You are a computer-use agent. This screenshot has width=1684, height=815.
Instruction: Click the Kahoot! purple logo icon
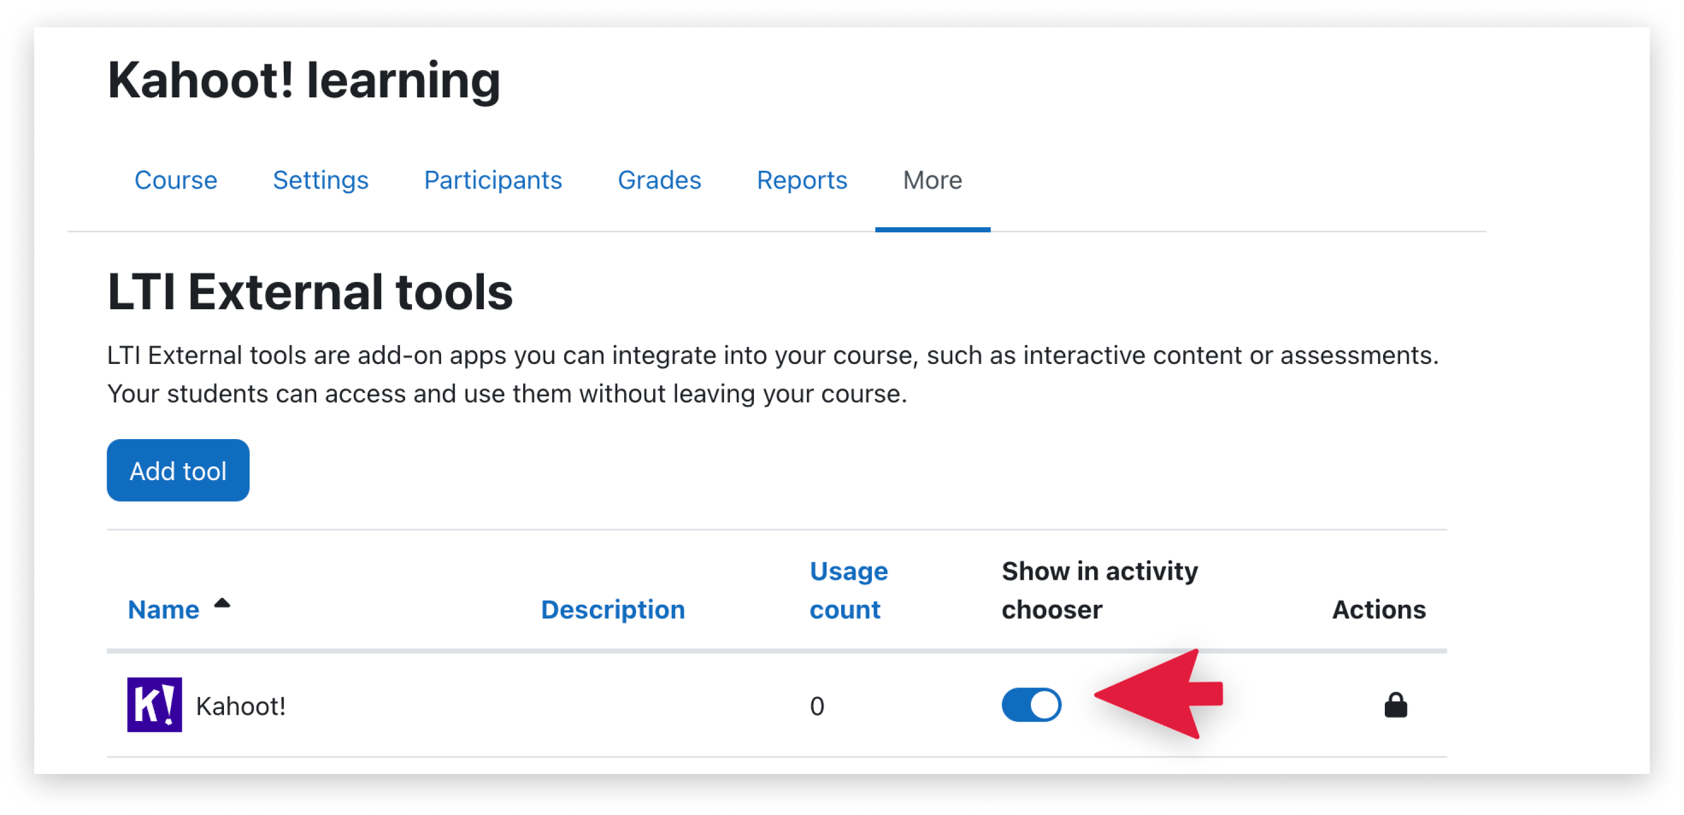tap(154, 705)
